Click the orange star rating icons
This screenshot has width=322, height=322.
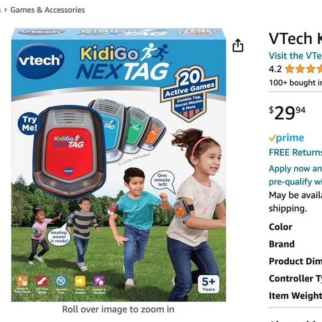coord(304,69)
